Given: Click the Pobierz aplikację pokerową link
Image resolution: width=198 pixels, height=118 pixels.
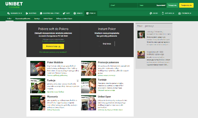Looking at the screenshot, I should point(57,75).
